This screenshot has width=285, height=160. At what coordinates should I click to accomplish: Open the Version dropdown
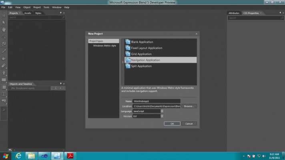click(162, 116)
